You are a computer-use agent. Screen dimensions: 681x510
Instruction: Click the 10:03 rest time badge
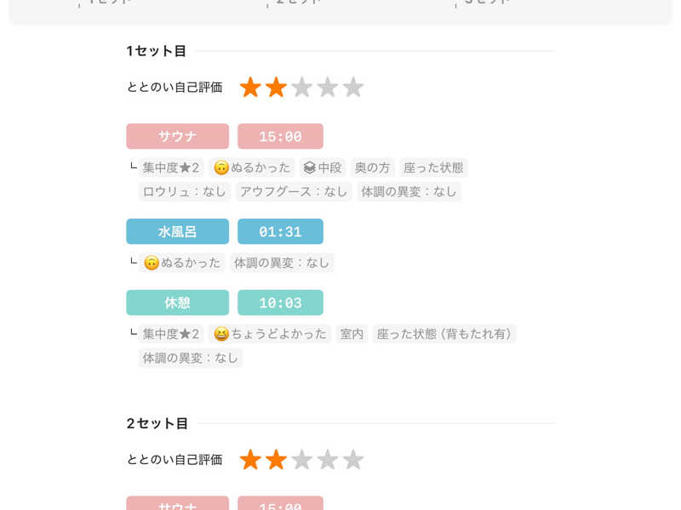(280, 303)
